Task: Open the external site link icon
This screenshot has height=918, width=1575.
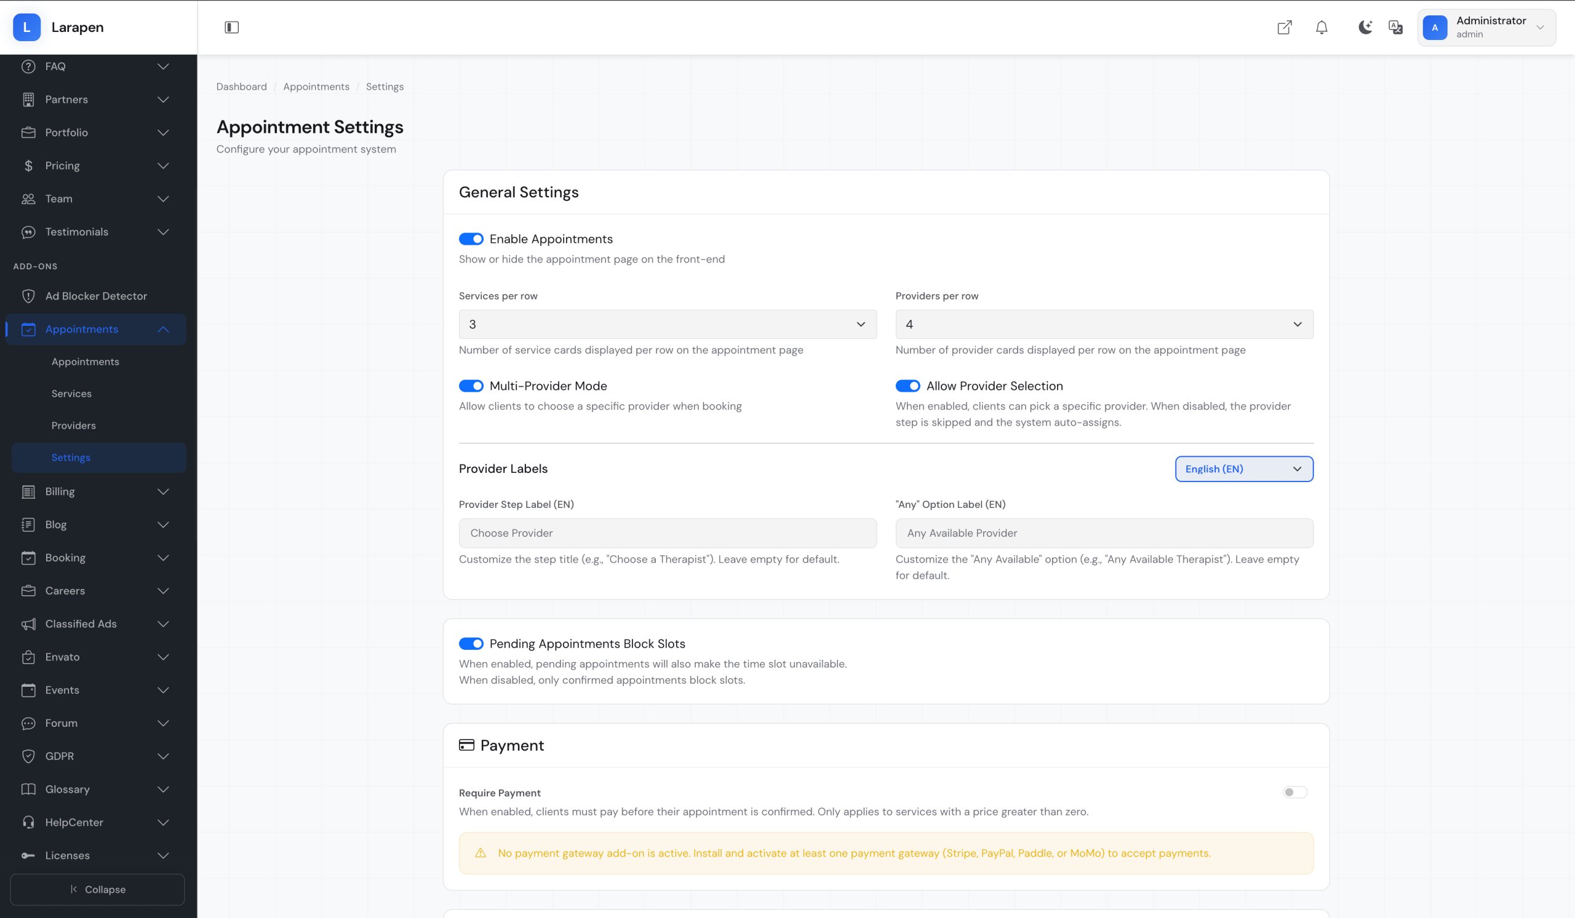Action: click(x=1284, y=27)
